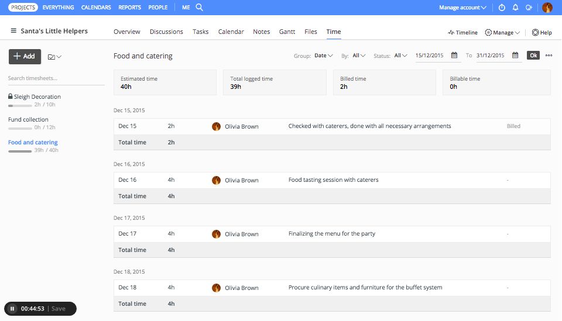Click the three-dots more options icon

click(x=549, y=56)
